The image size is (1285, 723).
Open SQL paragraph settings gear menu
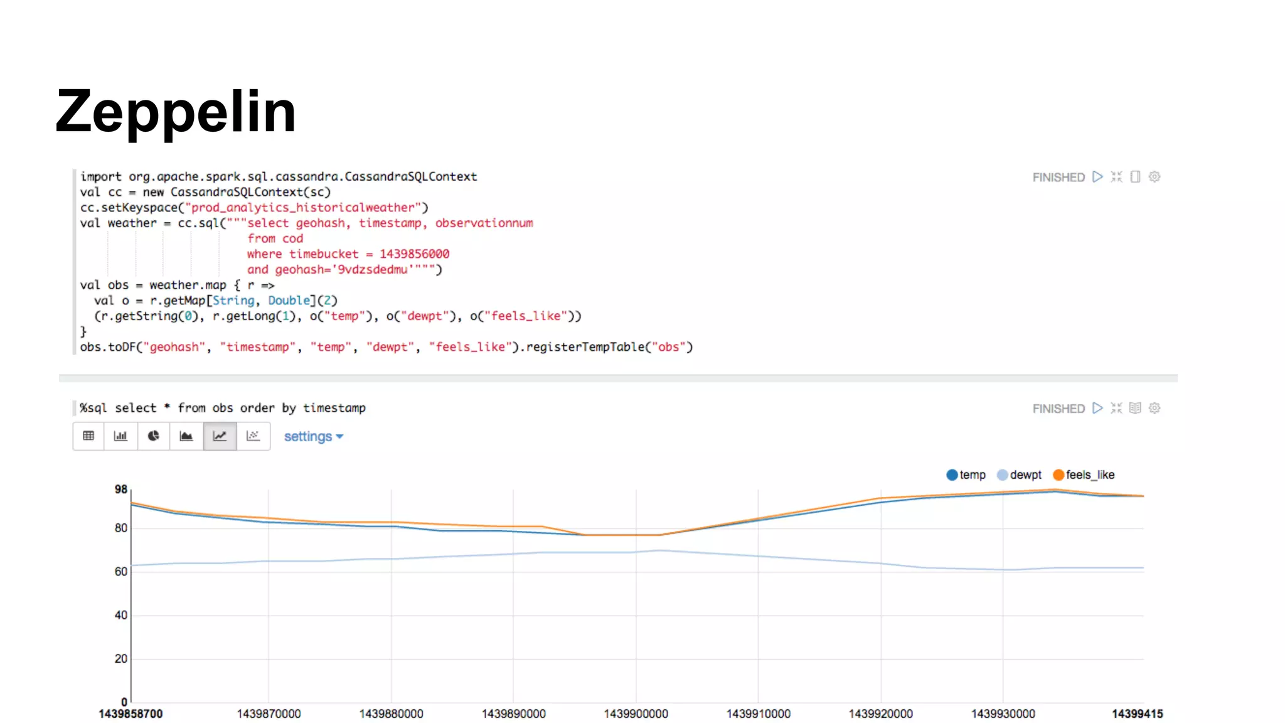click(1154, 409)
